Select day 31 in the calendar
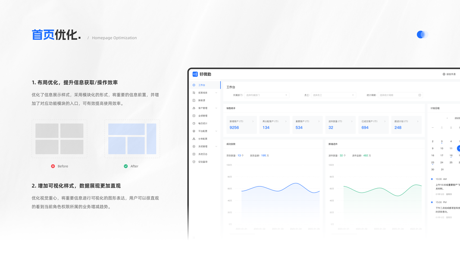The width and height of the screenshot is (460, 259). click(442, 170)
